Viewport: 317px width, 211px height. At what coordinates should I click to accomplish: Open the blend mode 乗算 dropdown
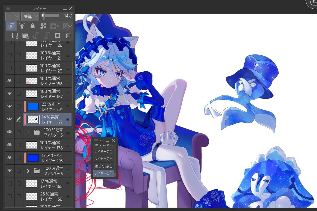click(30, 16)
